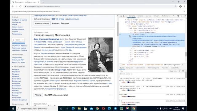Toggle the device toolbar in DevTools
The height and width of the screenshot is (111, 197).
tap(124, 16)
